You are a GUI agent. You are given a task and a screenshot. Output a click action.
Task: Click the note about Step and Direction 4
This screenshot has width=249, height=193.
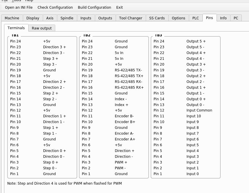64,183
